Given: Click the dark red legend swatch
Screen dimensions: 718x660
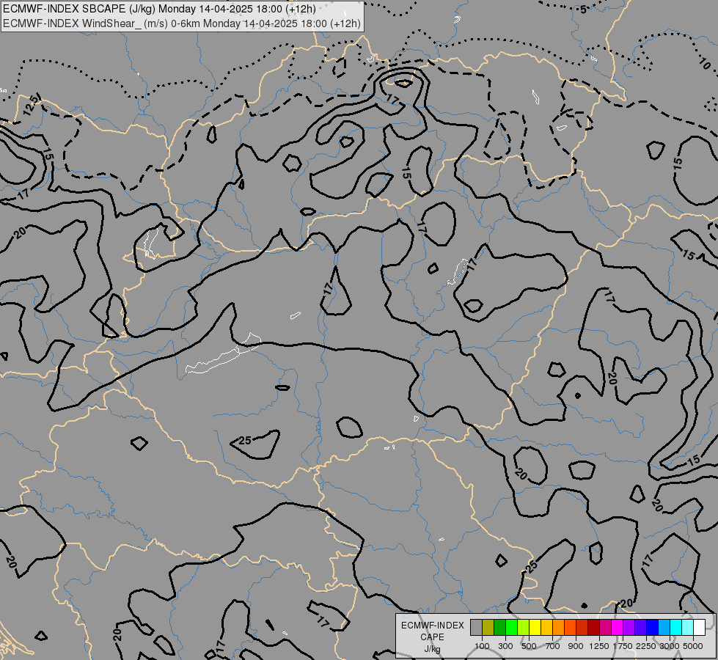Looking at the screenshot, I should coord(593,628).
